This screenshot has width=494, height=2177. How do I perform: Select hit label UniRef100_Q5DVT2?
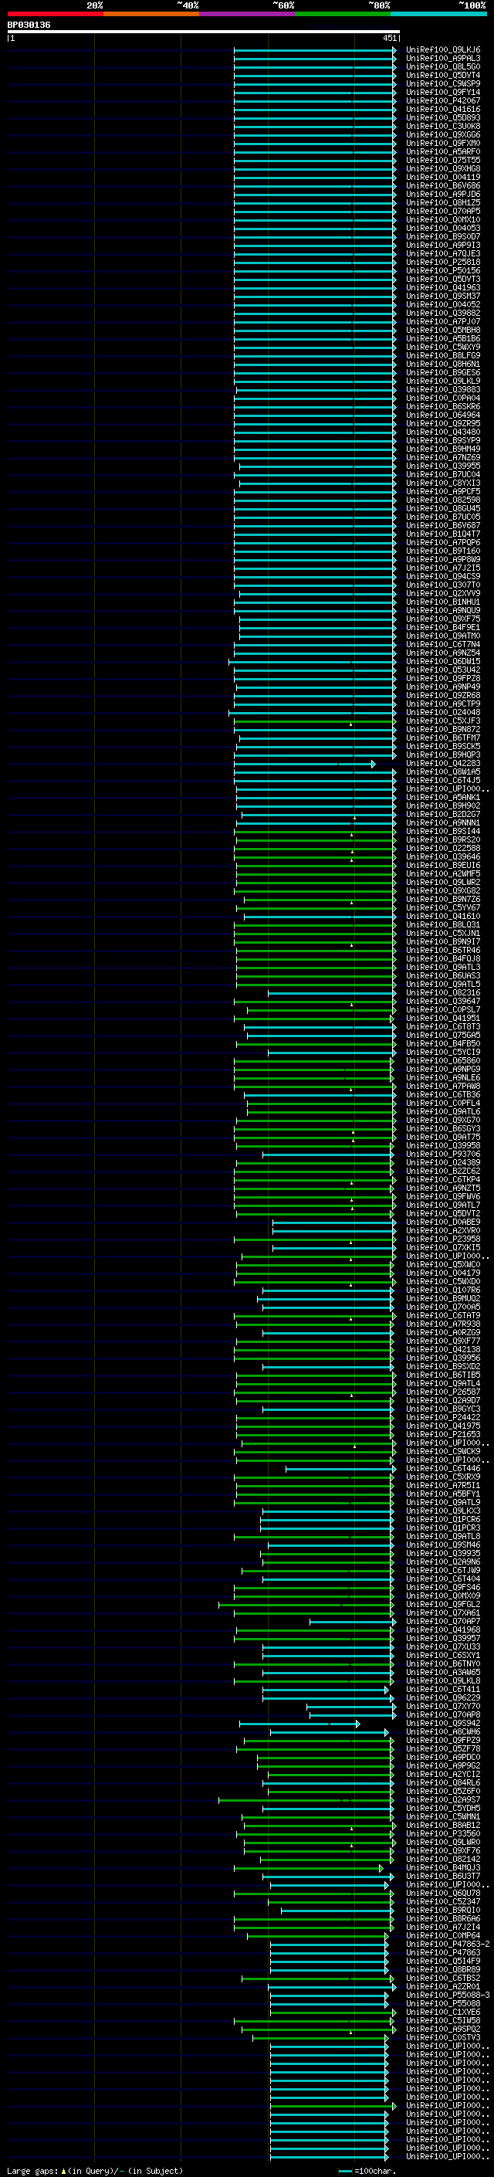tap(443, 1213)
